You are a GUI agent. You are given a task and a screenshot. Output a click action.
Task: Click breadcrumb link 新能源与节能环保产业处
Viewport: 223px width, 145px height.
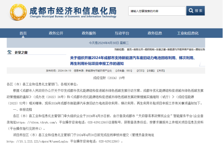pyautogui.click(x=180, y=49)
